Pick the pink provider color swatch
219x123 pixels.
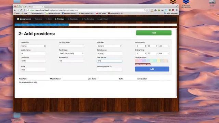tap(141, 61)
